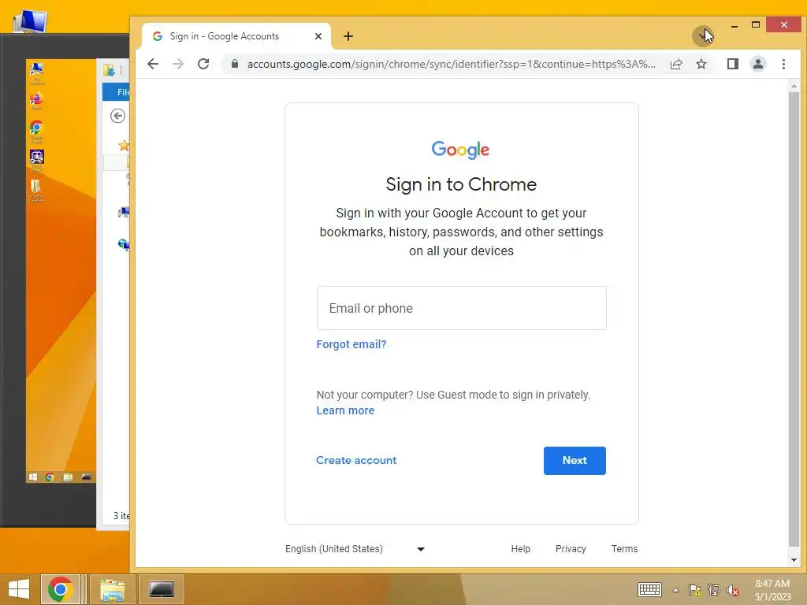807x605 pixels.
Task: Click the browser back arrow
Action: point(153,64)
